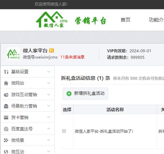Open the 基础设置 sidebar menu
Screen dimensions: 164x154
point(28,72)
